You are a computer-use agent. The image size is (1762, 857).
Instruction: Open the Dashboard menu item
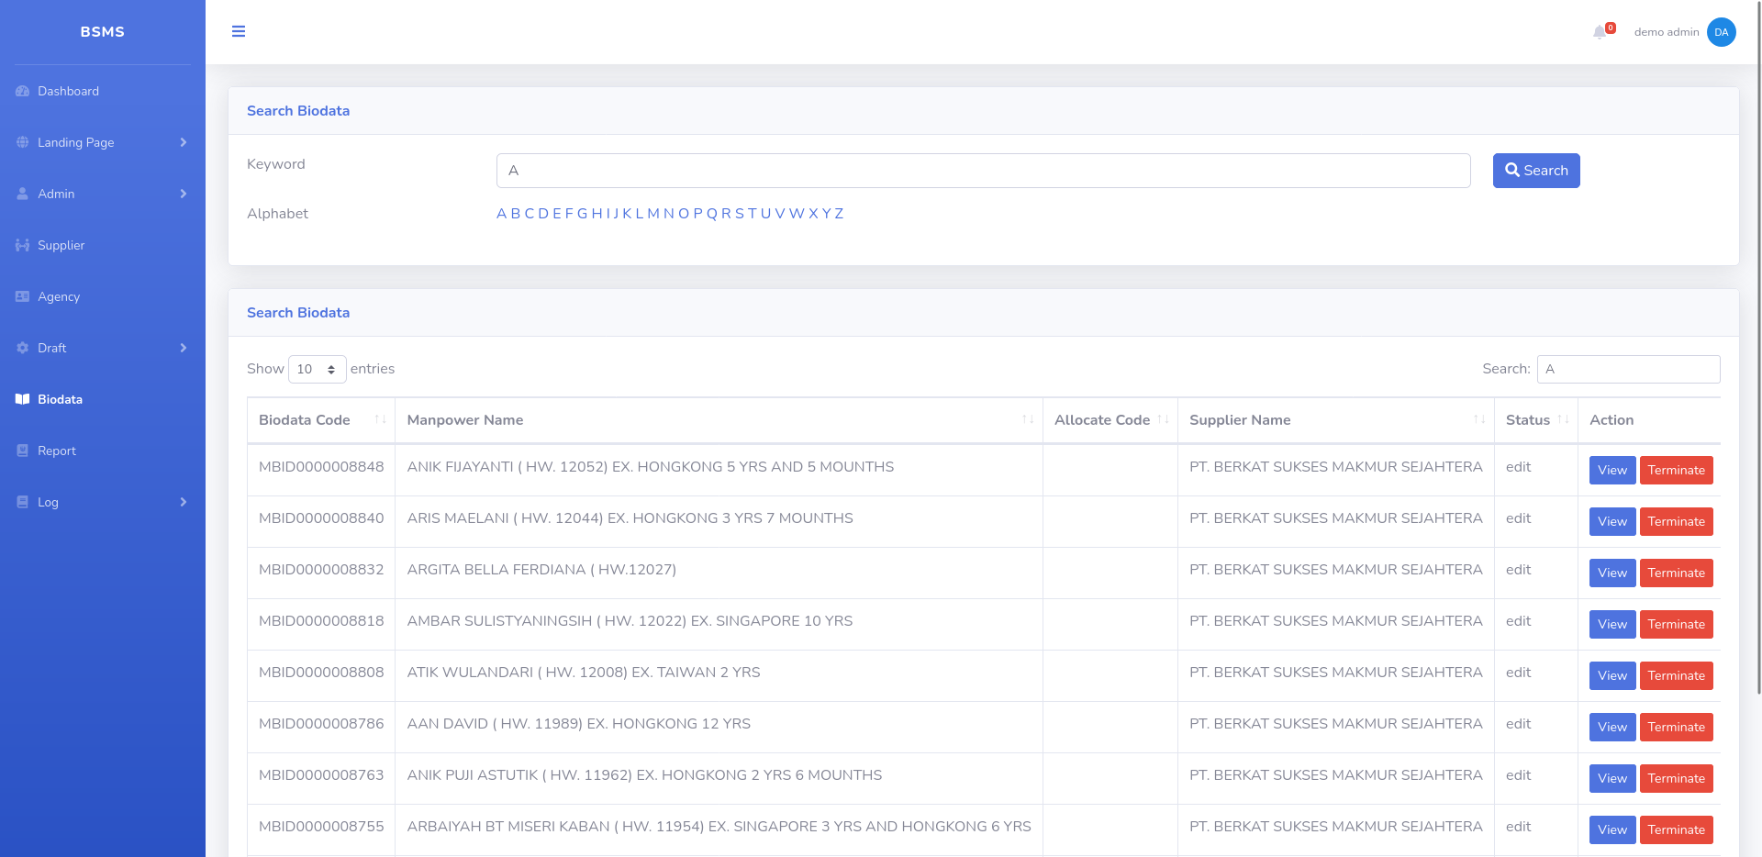coord(103,91)
